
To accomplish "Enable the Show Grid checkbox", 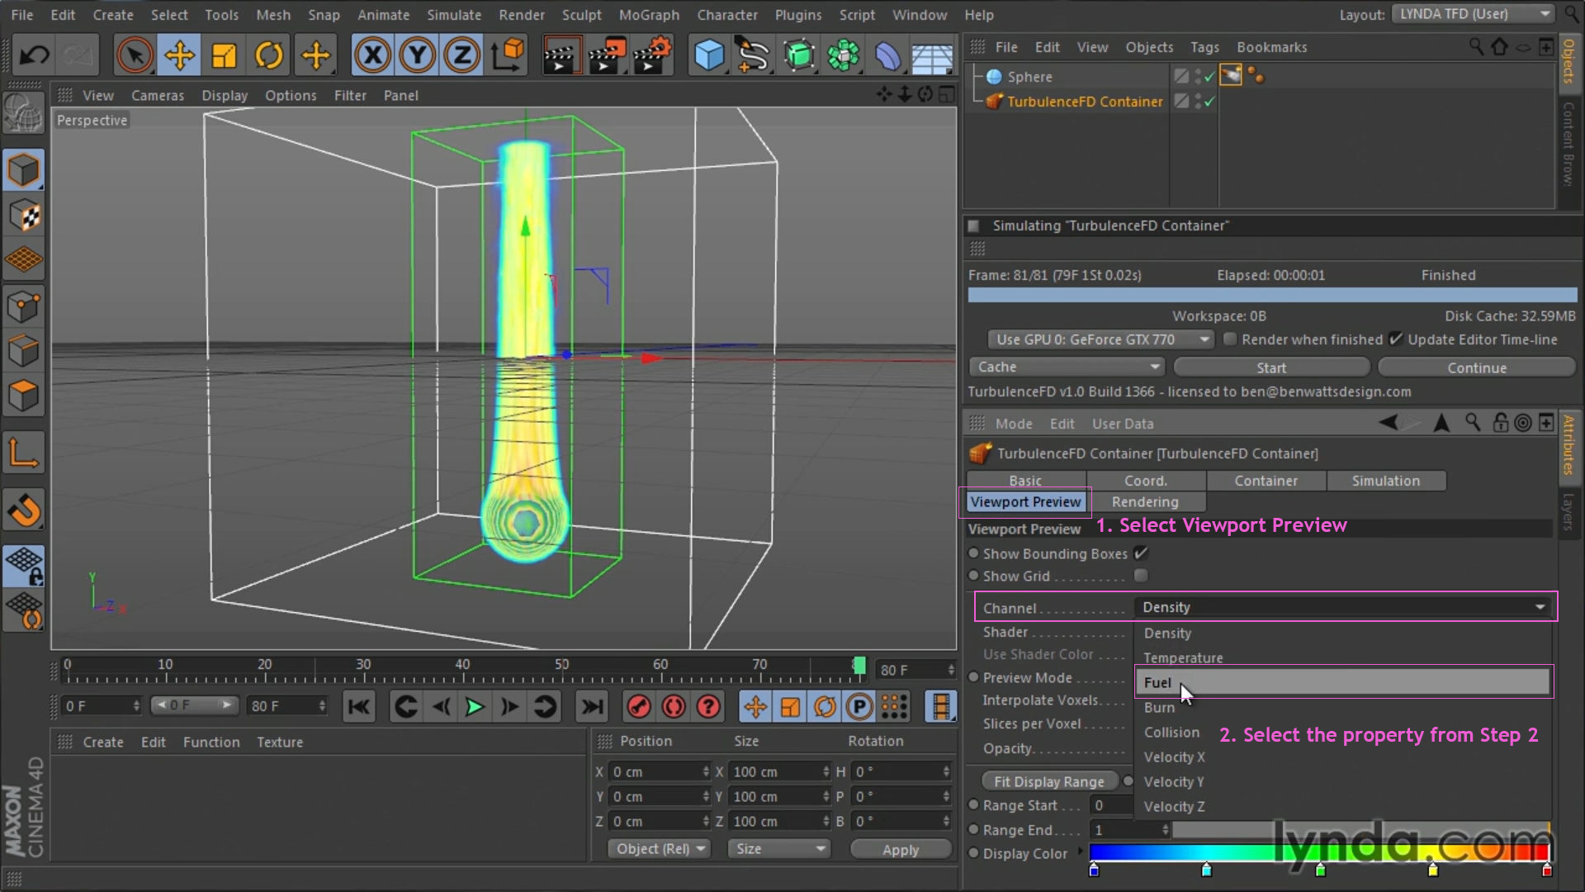I will (x=1141, y=576).
